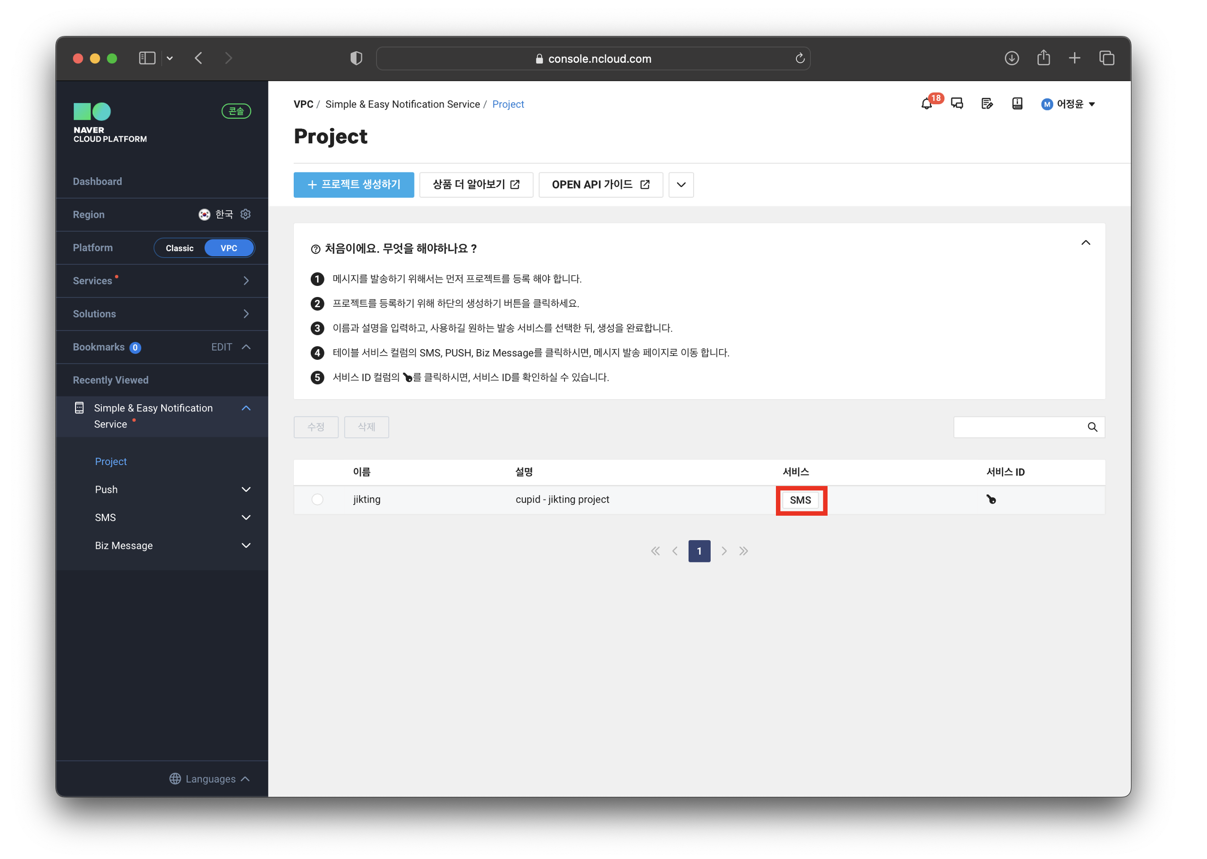Viewport: 1207px width, 859px height.
Task: Open the user guide book icon
Action: (x=1017, y=104)
